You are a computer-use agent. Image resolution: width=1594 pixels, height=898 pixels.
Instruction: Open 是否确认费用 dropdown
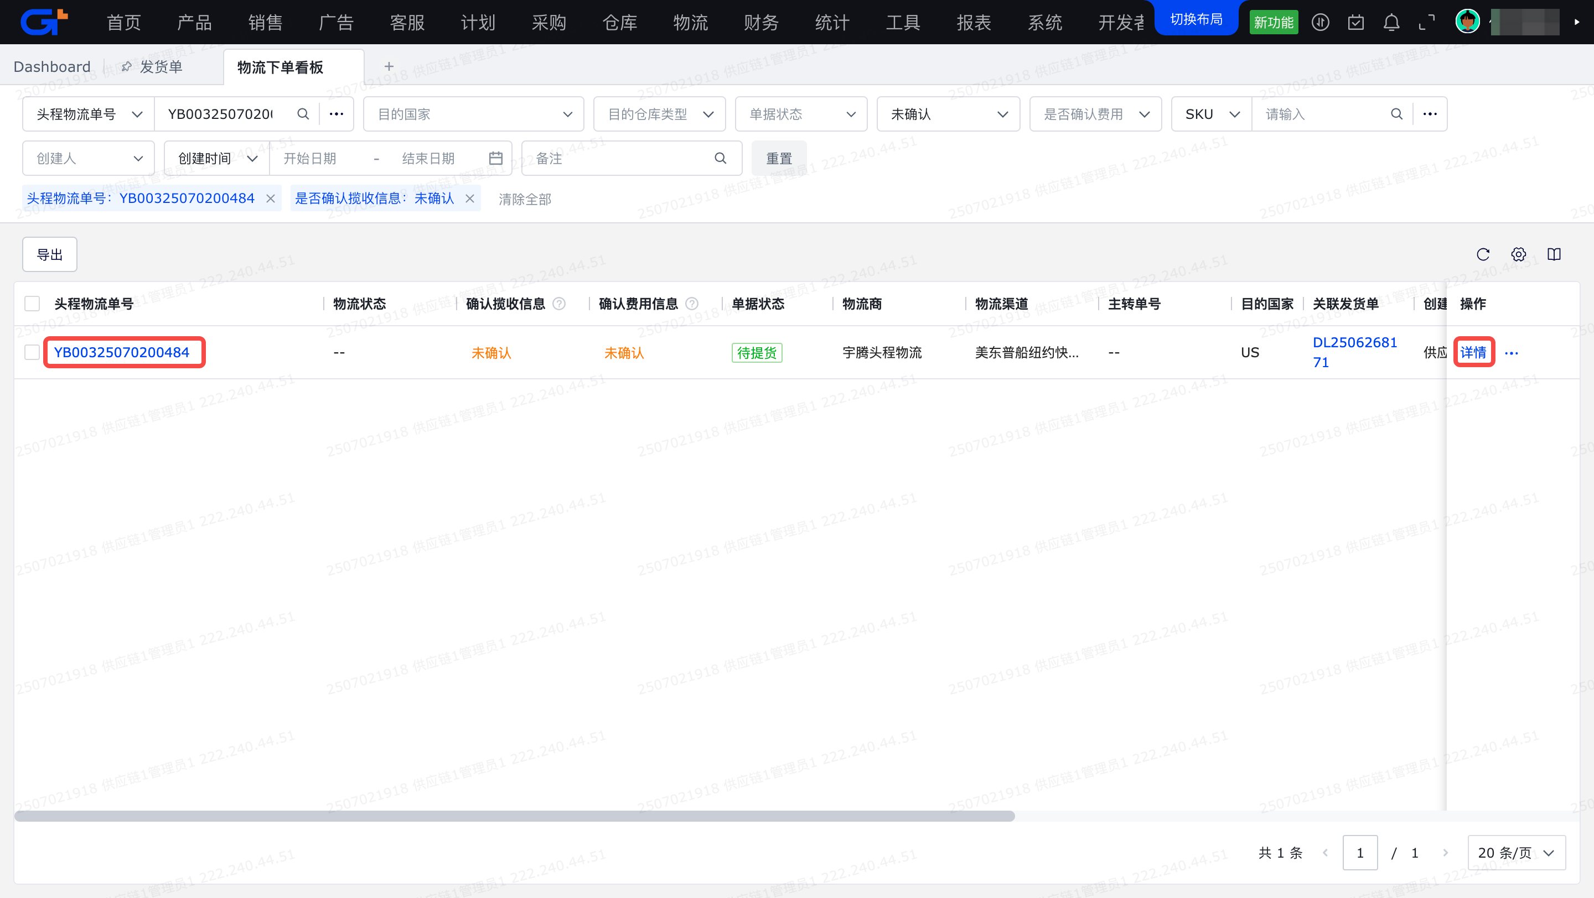click(x=1095, y=114)
